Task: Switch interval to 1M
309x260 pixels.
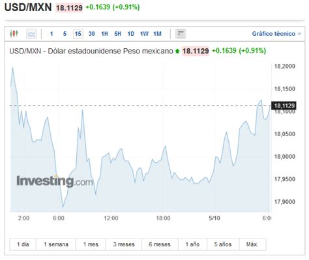Action: (x=157, y=34)
